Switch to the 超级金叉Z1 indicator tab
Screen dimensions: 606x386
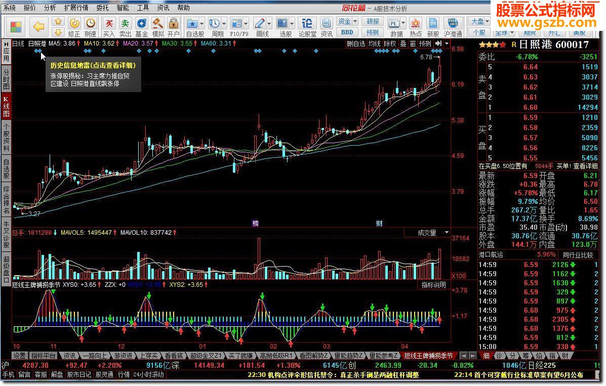tap(206, 356)
